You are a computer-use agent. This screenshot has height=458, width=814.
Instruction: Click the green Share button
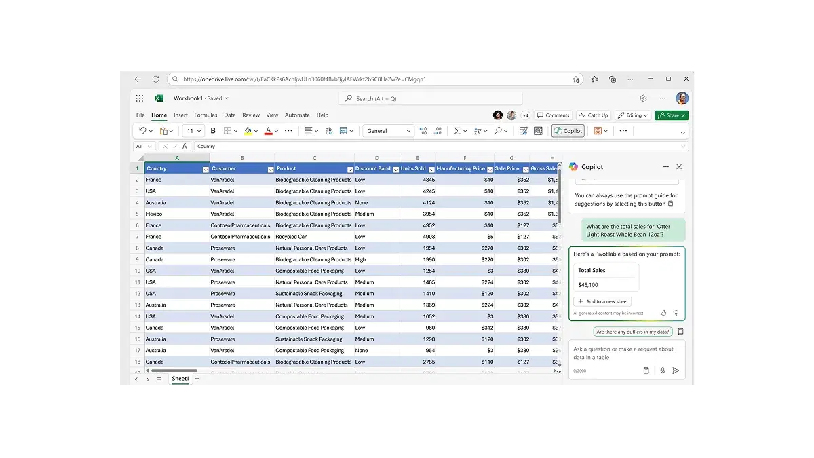[672, 115]
